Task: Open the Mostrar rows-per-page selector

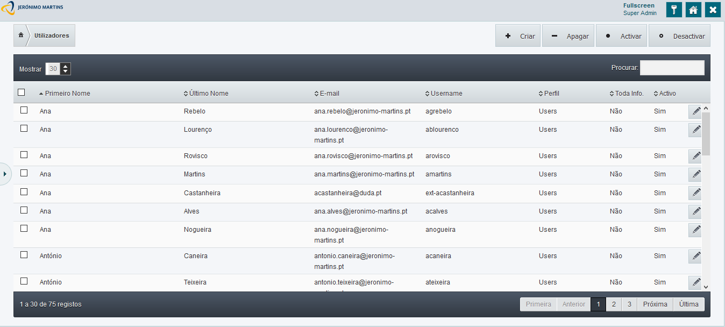Action: point(58,69)
